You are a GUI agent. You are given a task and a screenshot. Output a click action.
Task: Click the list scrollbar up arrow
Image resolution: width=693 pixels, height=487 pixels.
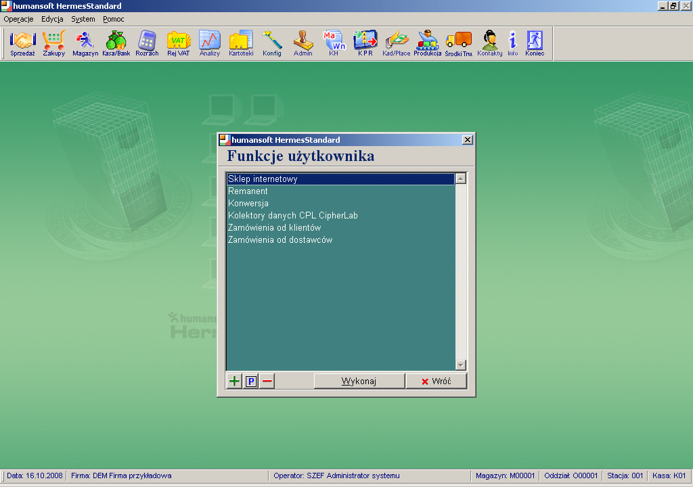click(x=460, y=179)
